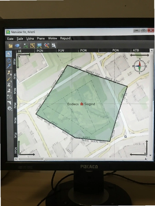Select the red marker identify tool
Image resolution: width=155 pixels, height=206 pixels.
(x=46, y=45)
